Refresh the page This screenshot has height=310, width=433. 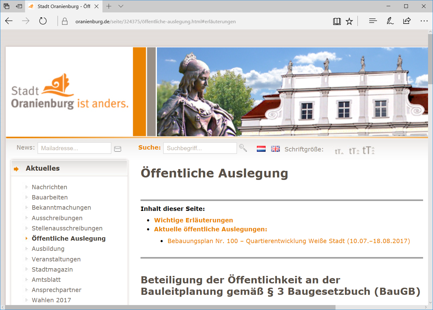[x=43, y=21]
